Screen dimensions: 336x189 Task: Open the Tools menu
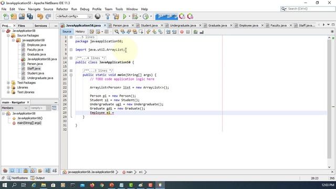(119, 9)
